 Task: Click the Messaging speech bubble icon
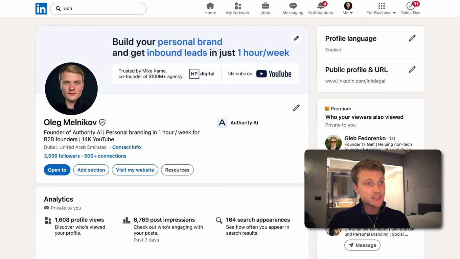coord(293,6)
